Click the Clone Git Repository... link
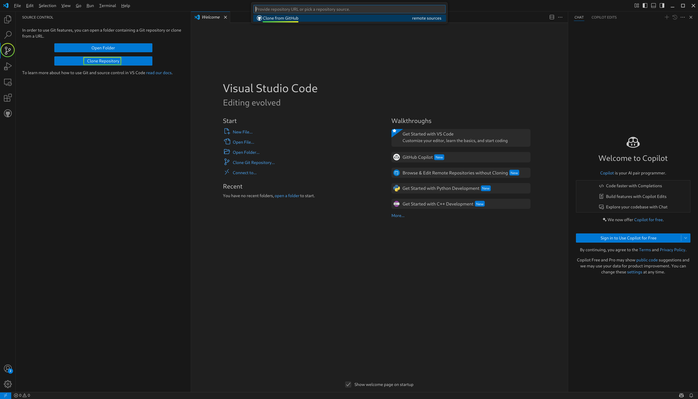 click(253, 162)
